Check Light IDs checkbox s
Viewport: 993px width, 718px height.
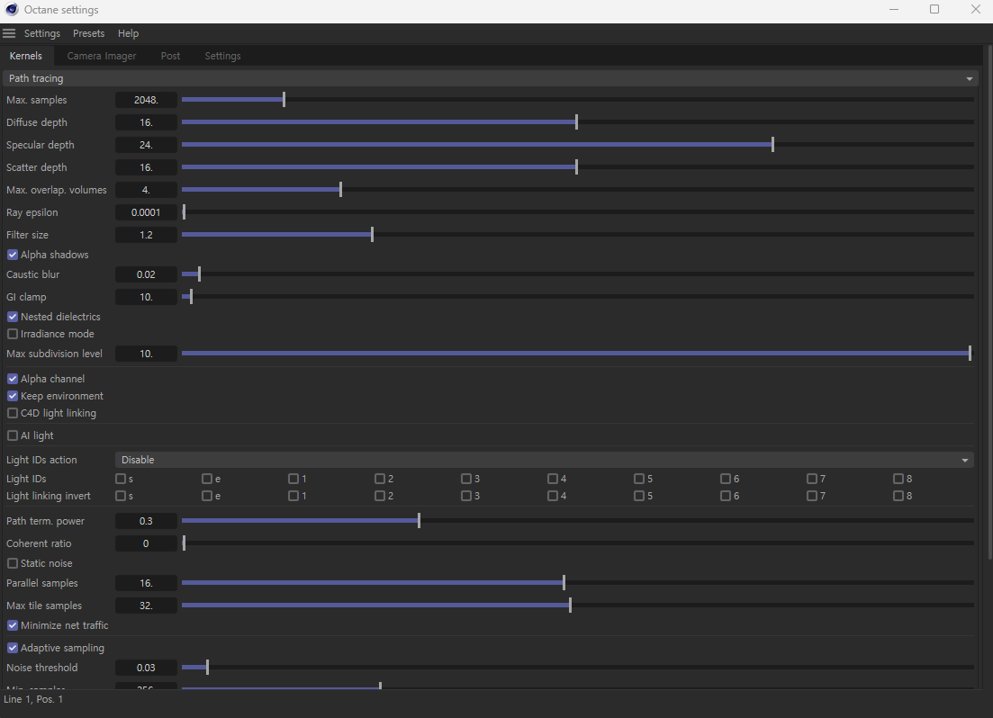pos(121,479)
